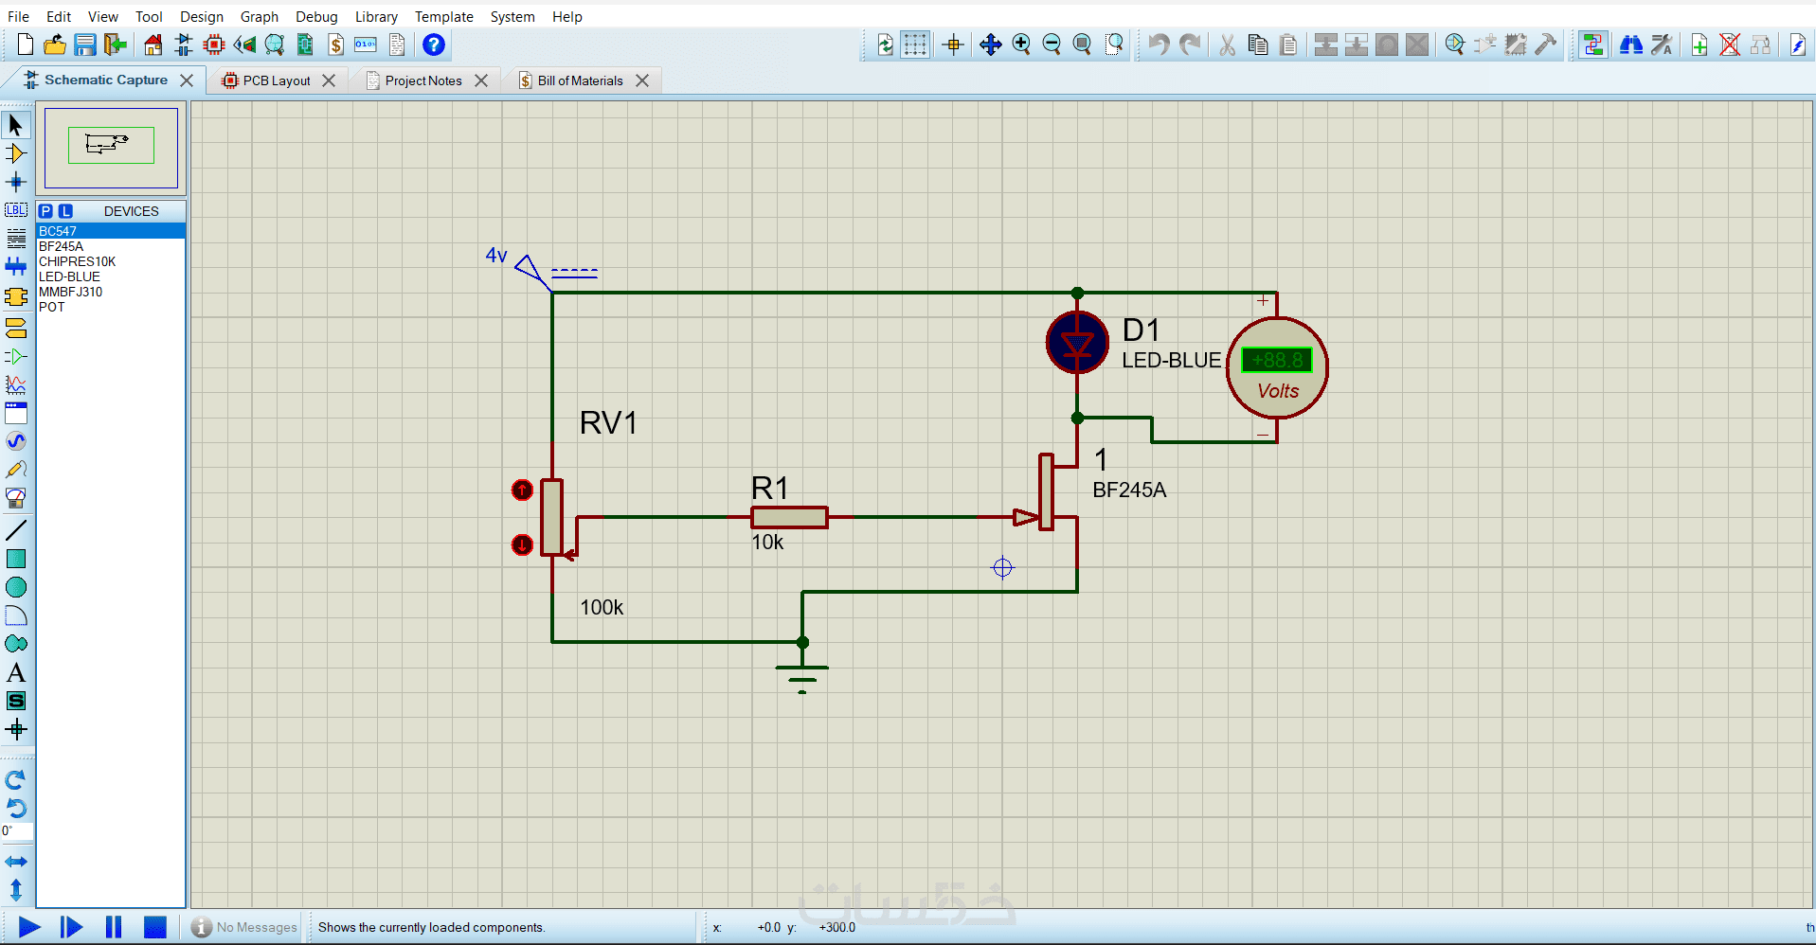Open the System menu
The width and height of the screenshot is (1816, 945).
[512, 16]
